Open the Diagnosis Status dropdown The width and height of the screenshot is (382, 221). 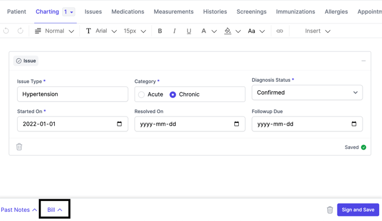pyautogui.click(x=307, y=93)
